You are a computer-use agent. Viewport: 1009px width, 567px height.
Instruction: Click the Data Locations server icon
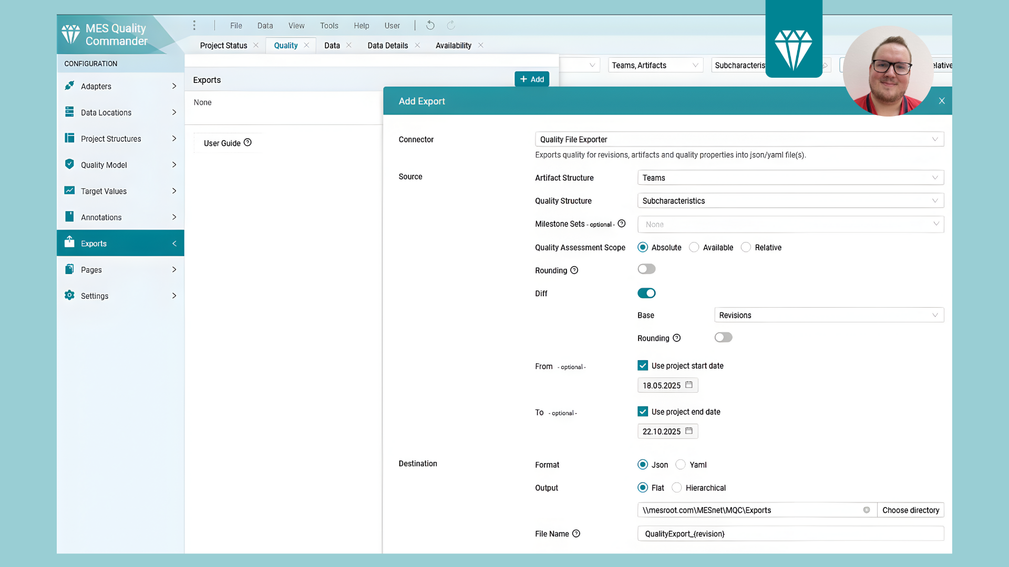(x=69, y=112)
